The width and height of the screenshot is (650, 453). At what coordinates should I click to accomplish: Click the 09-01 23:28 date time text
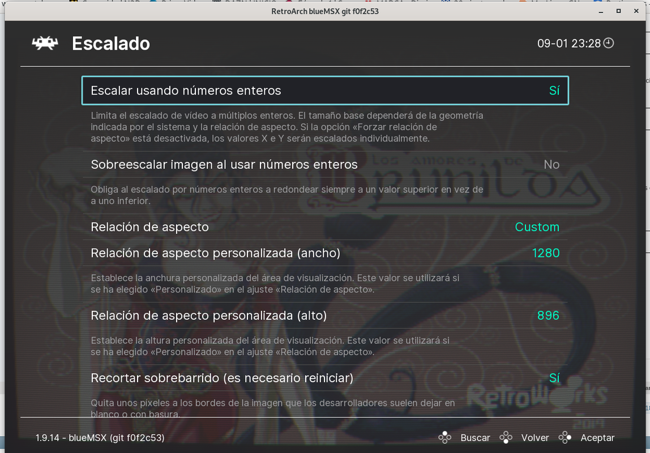coord(568,44)
